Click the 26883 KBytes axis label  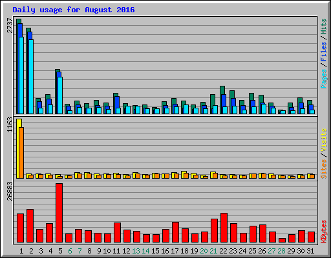tap(10, 191)
